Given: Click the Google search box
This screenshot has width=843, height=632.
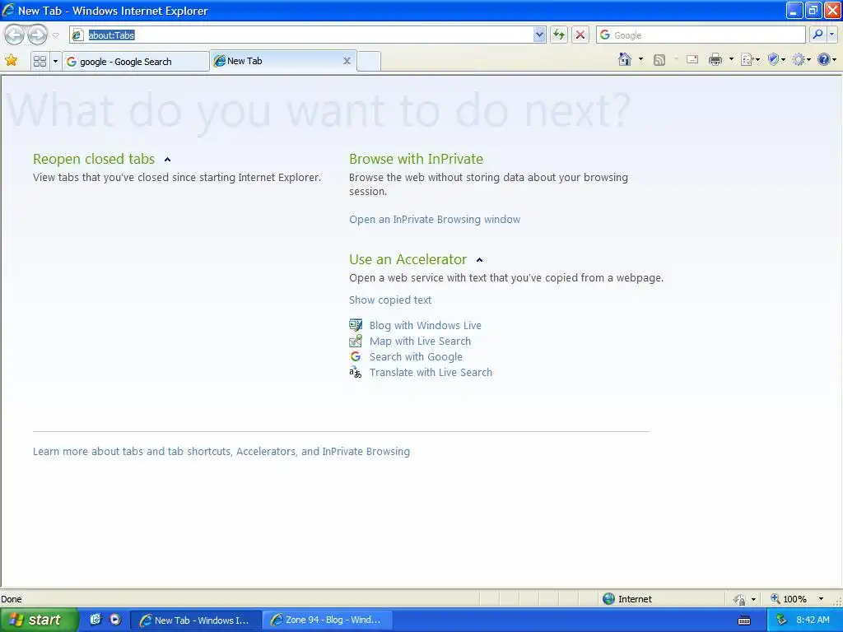Looking at the screenshot, I should pos(701,35).
